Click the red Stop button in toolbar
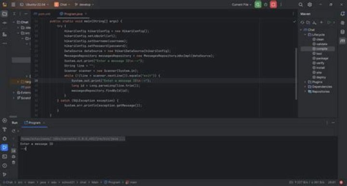This screenshot has height=186, width=347. pyautogui.click(x=273, y=4)
